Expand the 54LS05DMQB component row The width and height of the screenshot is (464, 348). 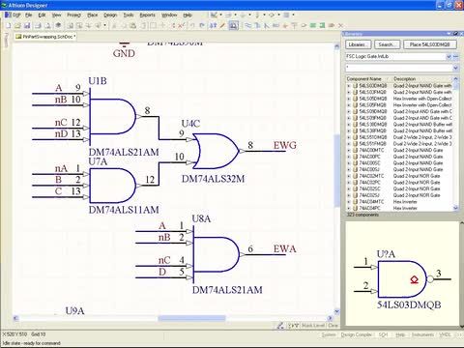[348, 99]
